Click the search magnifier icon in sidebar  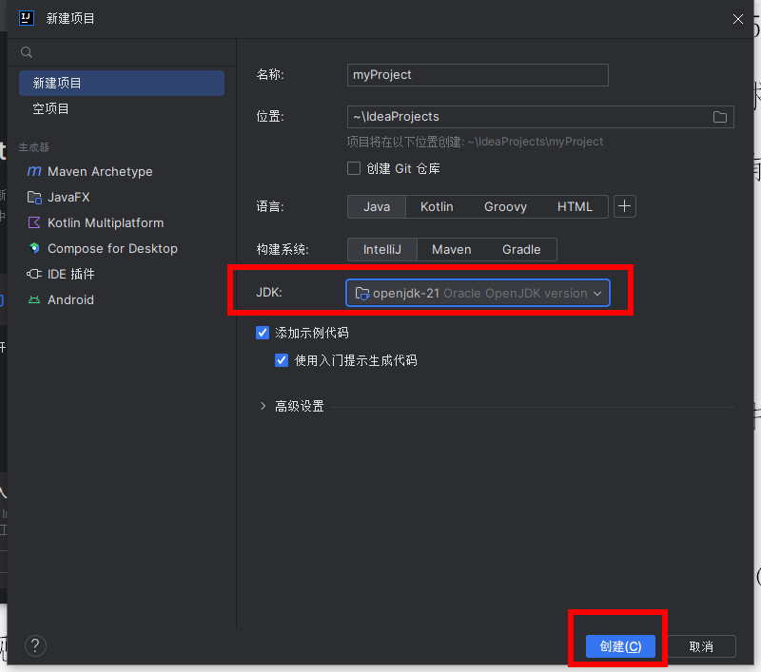click(x=27, y=52)
